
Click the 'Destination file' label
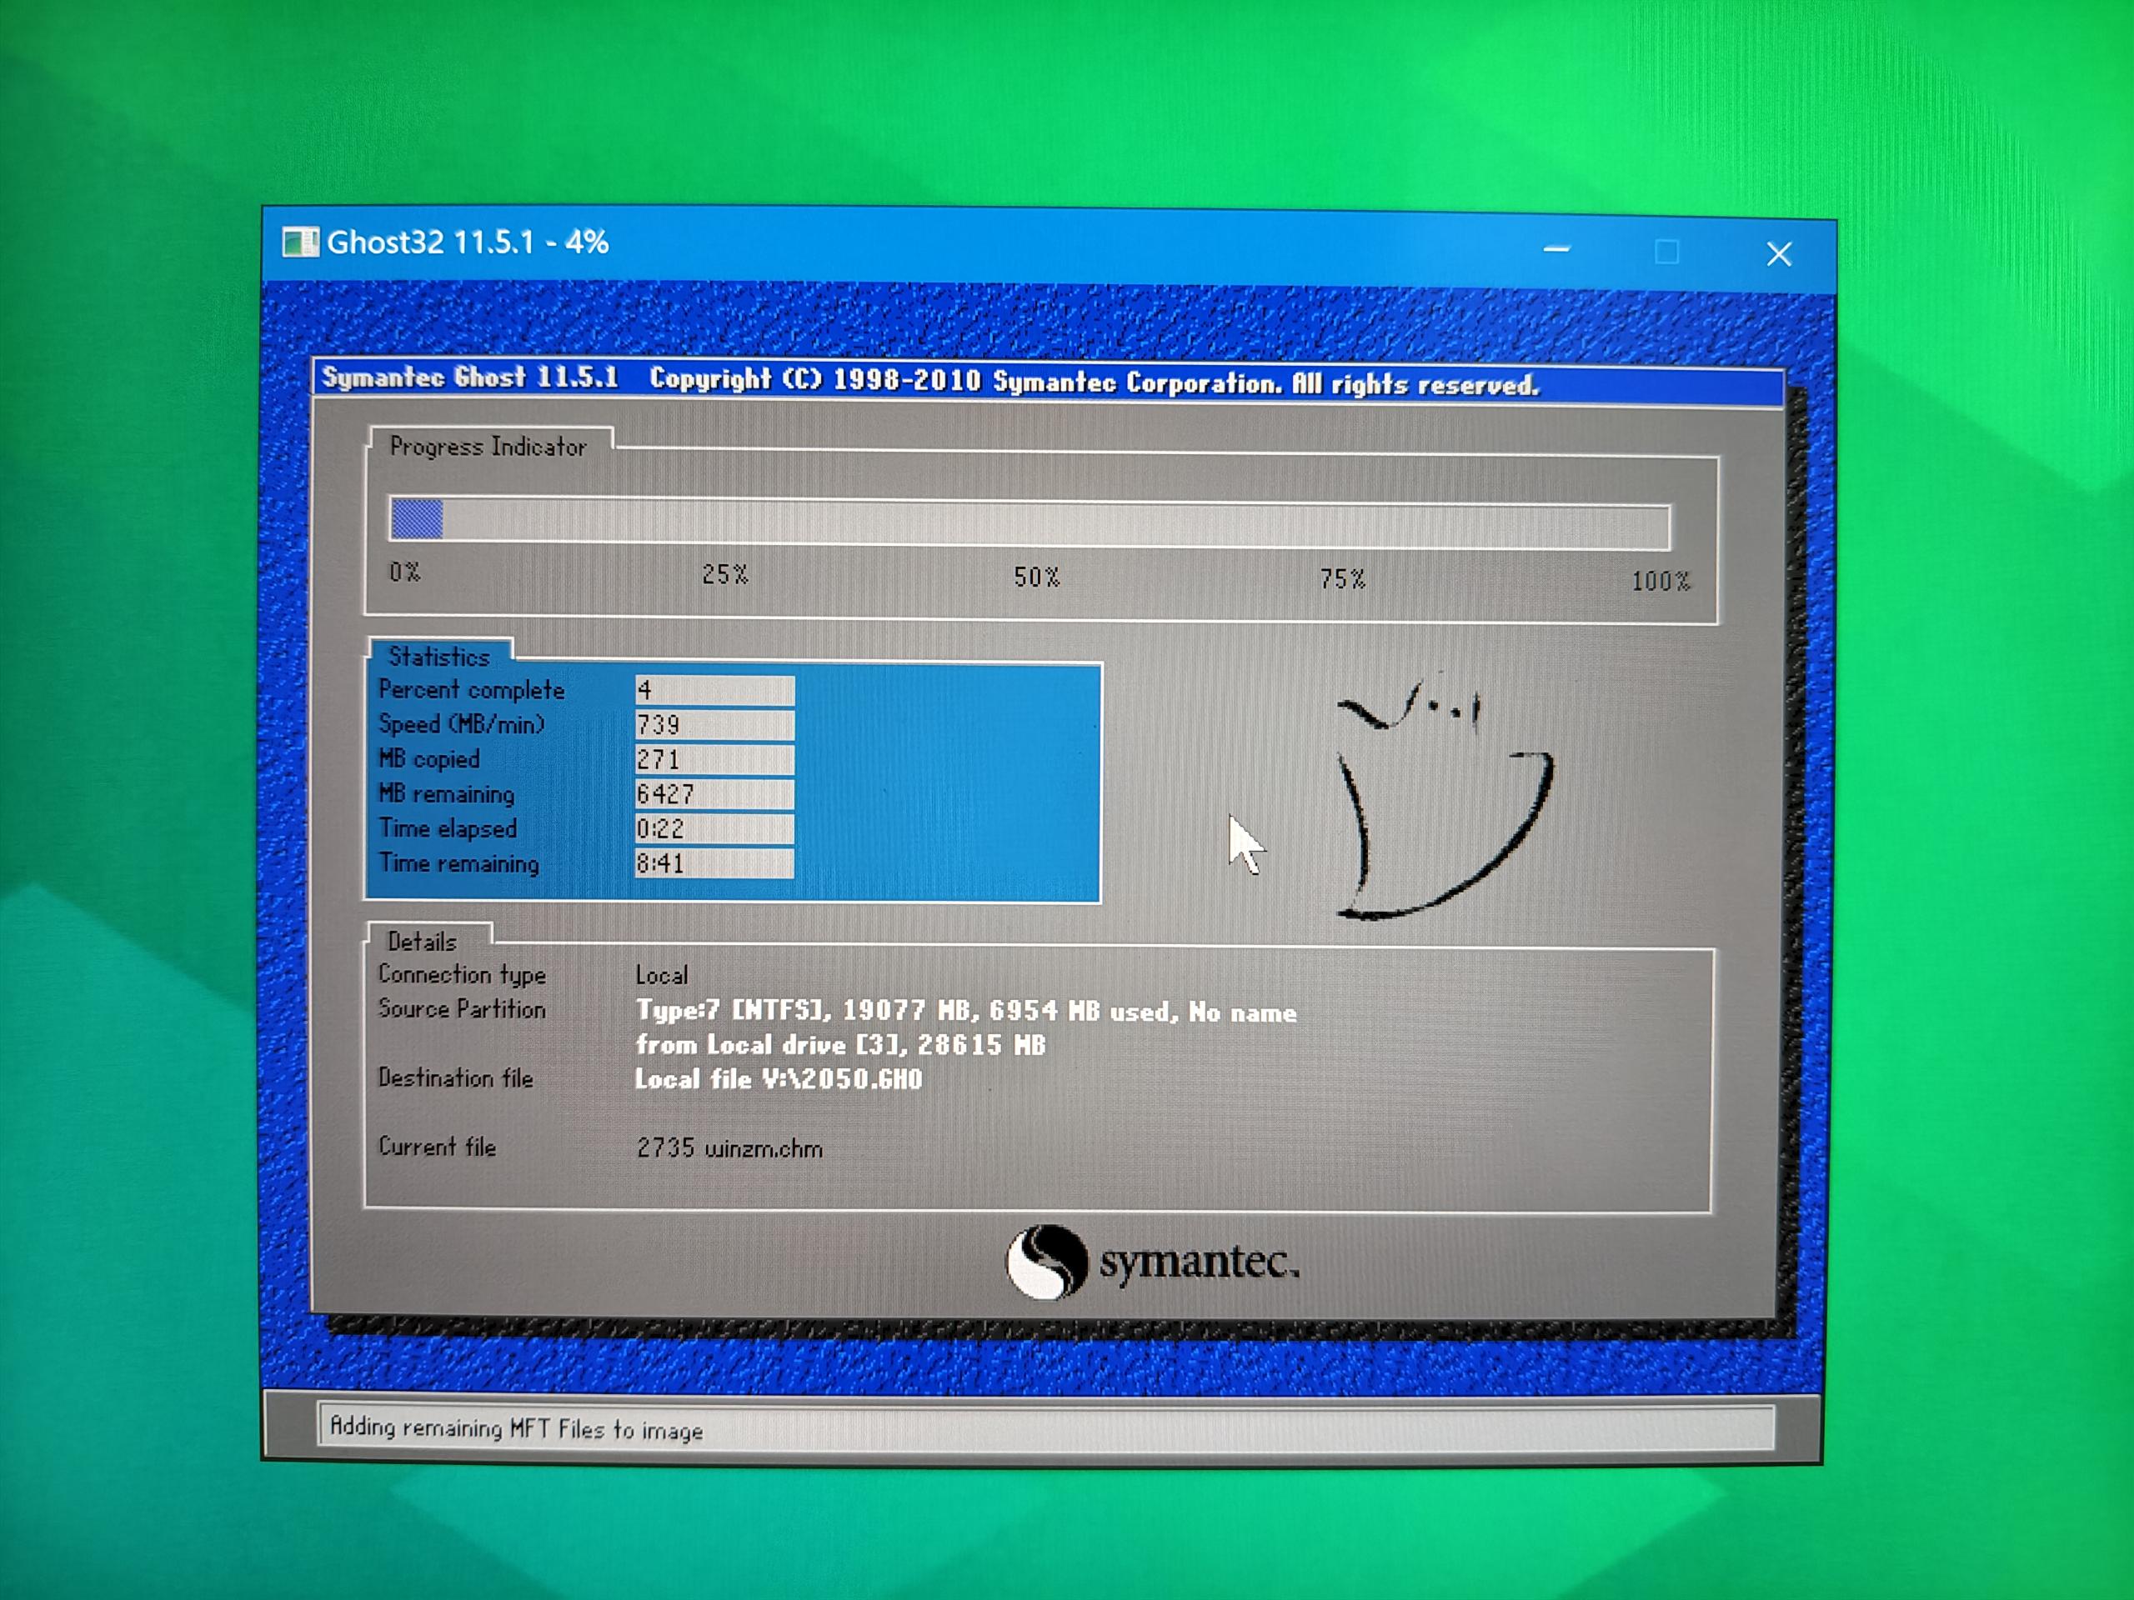(455, 1078)
